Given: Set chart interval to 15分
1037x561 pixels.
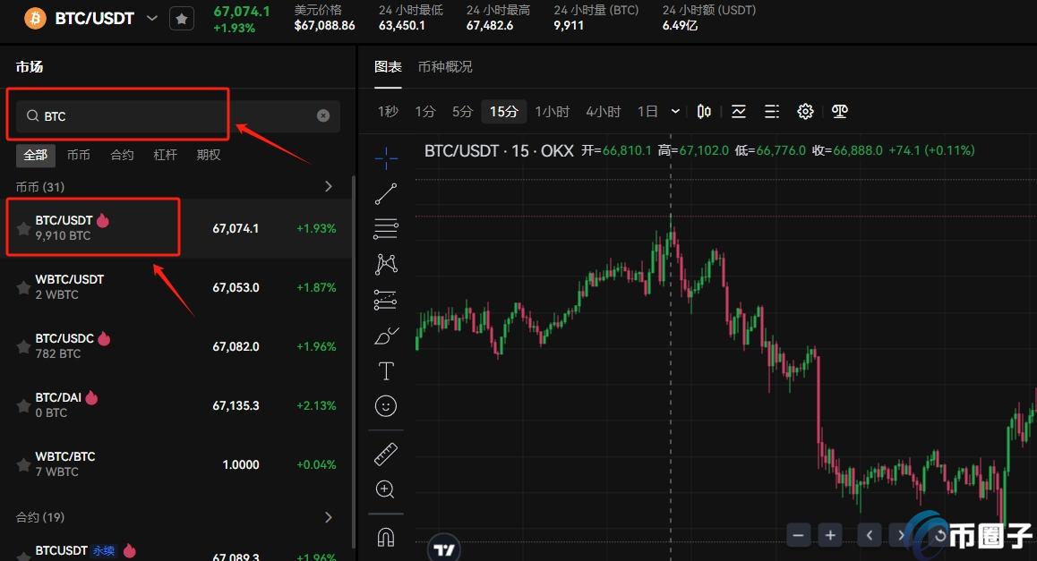Looking at the screenshot, I should point(504,112).
